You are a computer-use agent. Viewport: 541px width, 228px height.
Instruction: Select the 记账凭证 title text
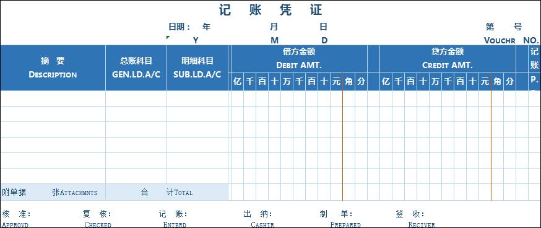(270, 10)
